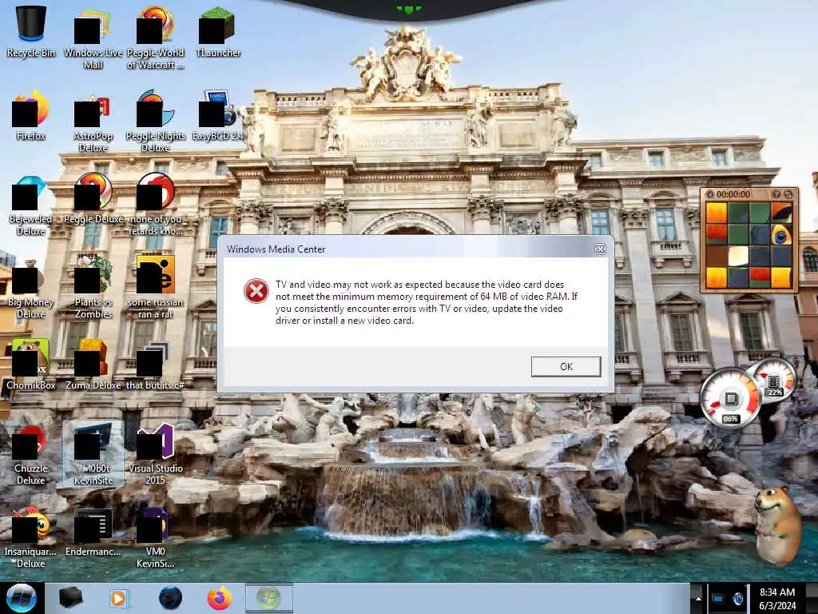Click the error message text in dialog
Screen dimensions: 818x614
427,302
